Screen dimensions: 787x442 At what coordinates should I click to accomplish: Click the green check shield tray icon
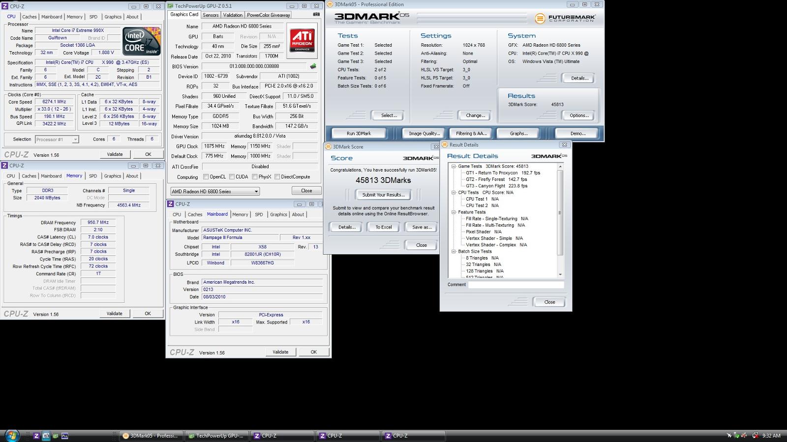tap(736, 436)
